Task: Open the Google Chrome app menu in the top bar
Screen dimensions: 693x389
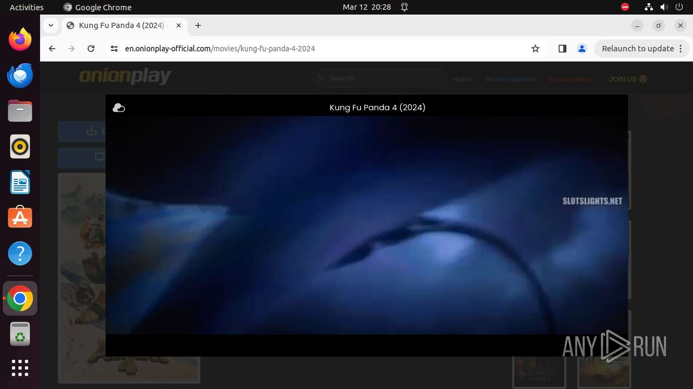Action: [97, 8]
